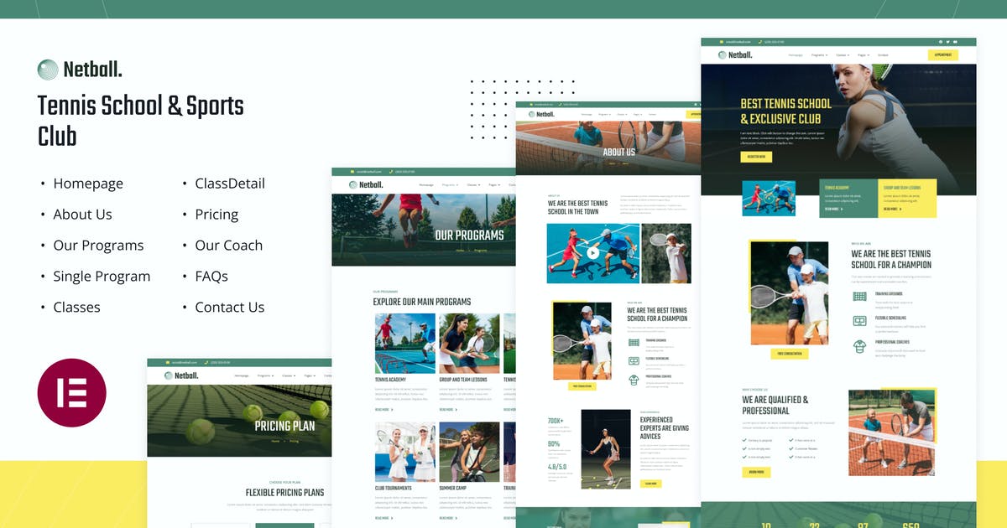This screenshot has height=528, width=1007.
Task: Open the Classes dropdown in the homepage mockup menu
Action: point(843,54)
